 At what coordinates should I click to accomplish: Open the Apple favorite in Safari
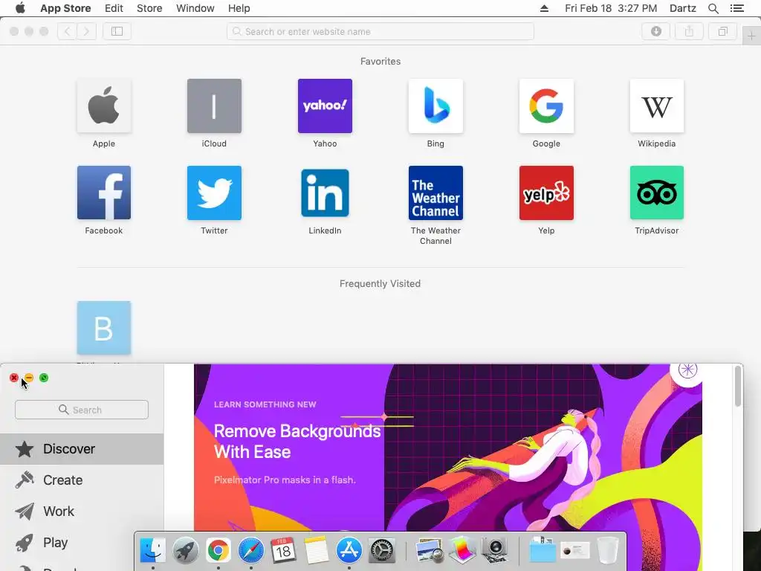[104, 106]
